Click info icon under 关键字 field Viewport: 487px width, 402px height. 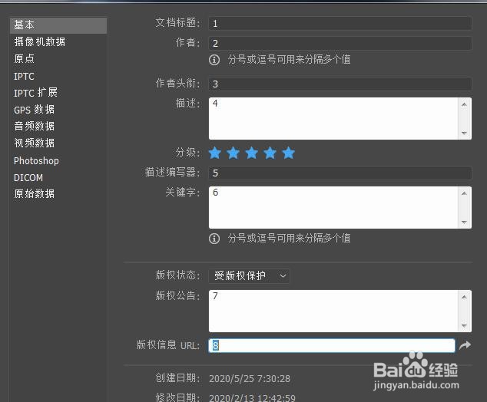pyautogui.click(x=214, y=239)
